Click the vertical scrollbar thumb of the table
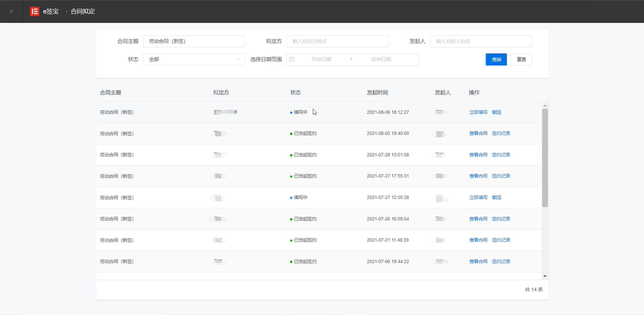 545,158
